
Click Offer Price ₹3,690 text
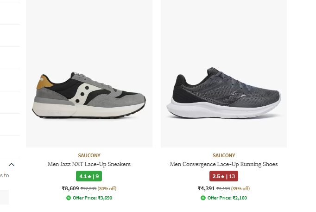[92, 198]
